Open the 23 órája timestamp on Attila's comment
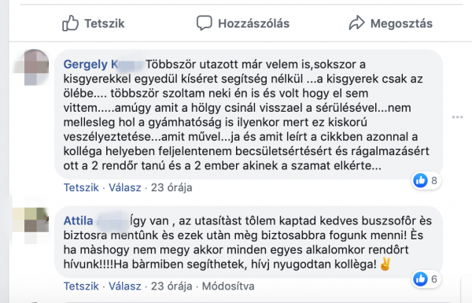This screenshot has width=472, height=303. [x=171, y=286]
